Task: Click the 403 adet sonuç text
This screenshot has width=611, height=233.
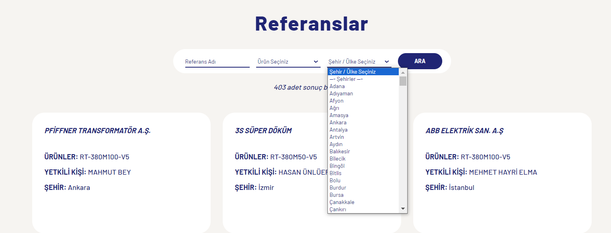Action: click(300, 87)
